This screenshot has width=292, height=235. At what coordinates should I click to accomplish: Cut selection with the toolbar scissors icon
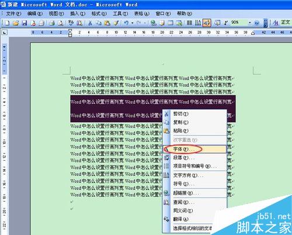[90, 23]
